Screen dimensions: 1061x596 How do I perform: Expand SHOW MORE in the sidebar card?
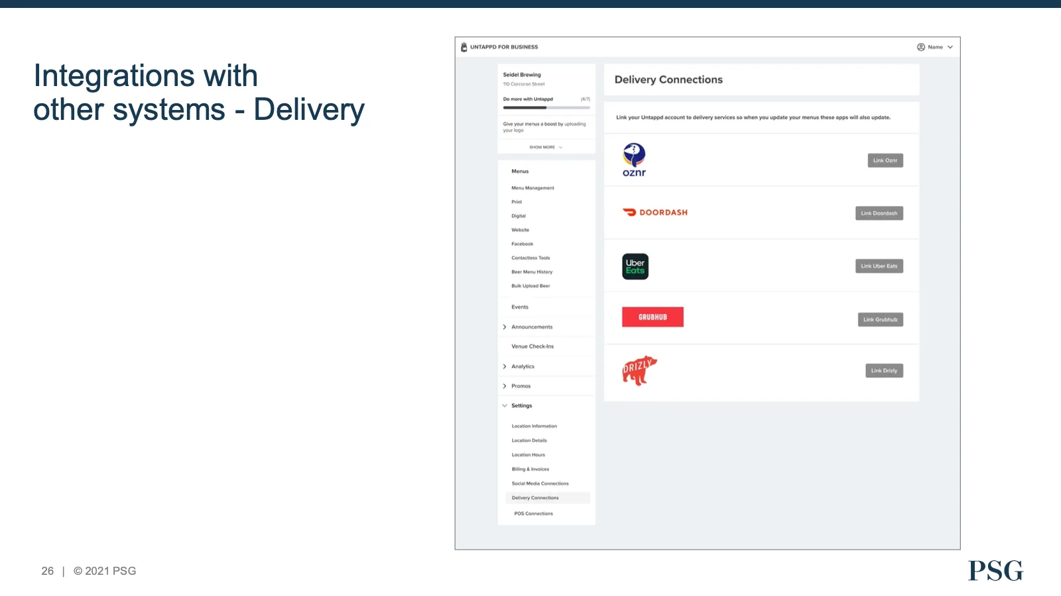click(x=546, y=147)
